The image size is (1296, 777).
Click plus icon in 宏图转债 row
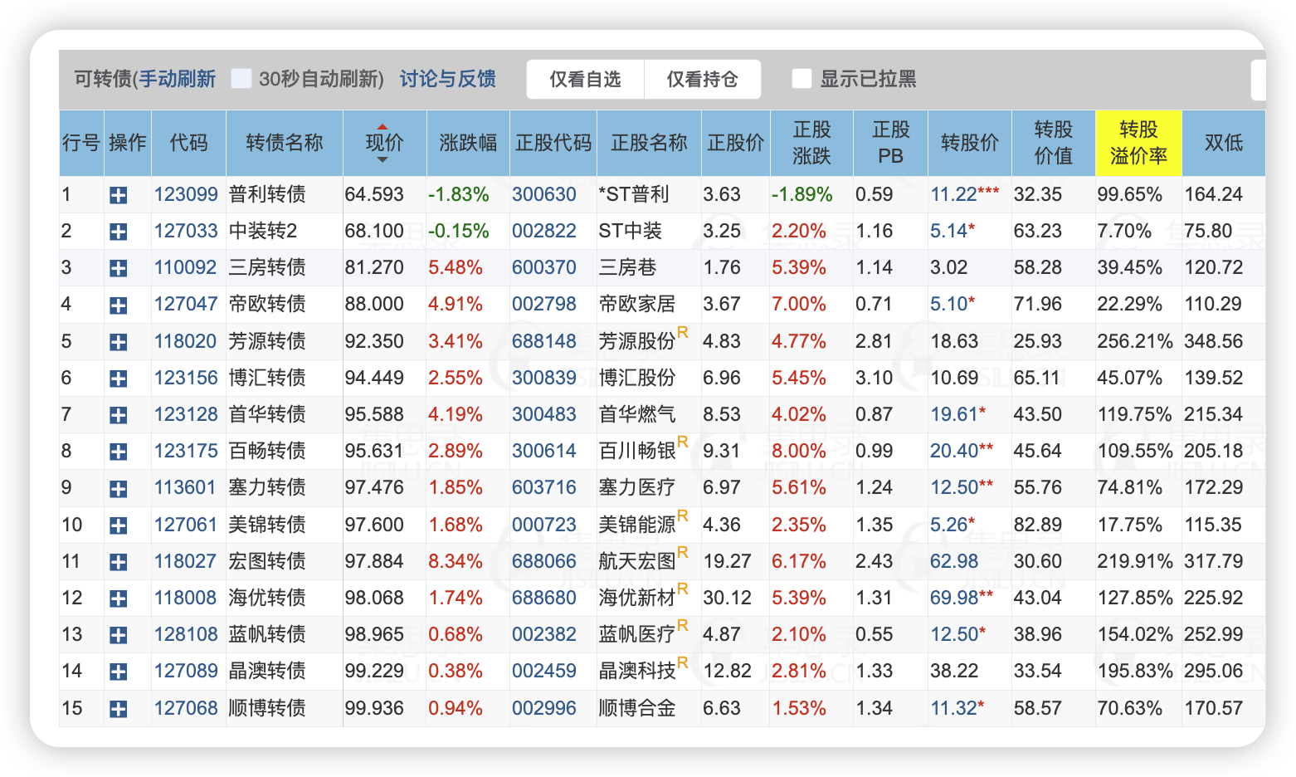coord(119,562)
